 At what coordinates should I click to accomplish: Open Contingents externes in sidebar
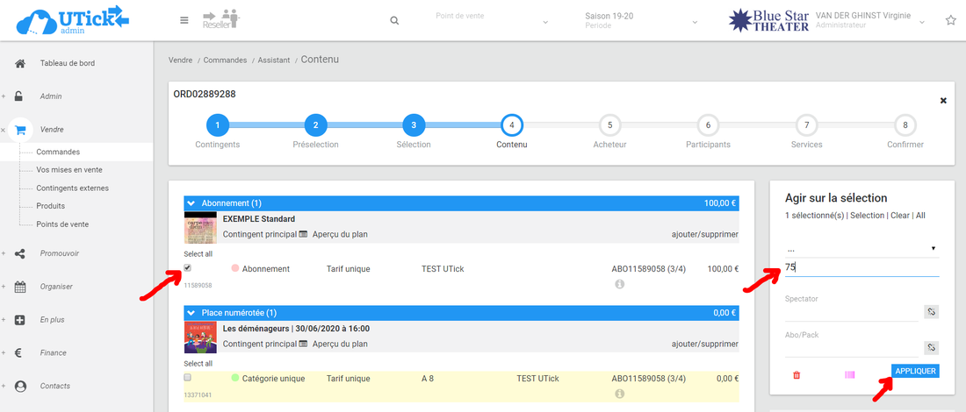73,188
